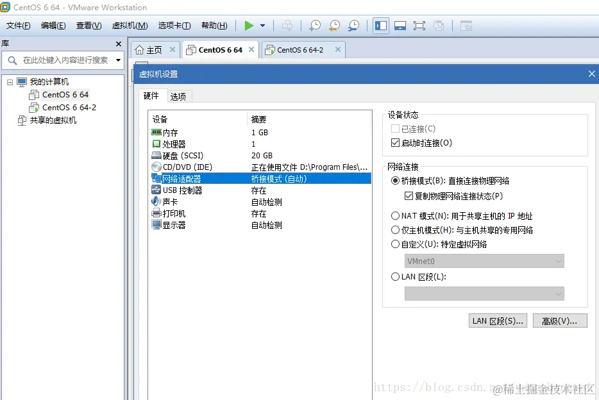Open the power options dropdown arrow
The height and width of the screenshot is (400, 599).
(x=263, y=26)
